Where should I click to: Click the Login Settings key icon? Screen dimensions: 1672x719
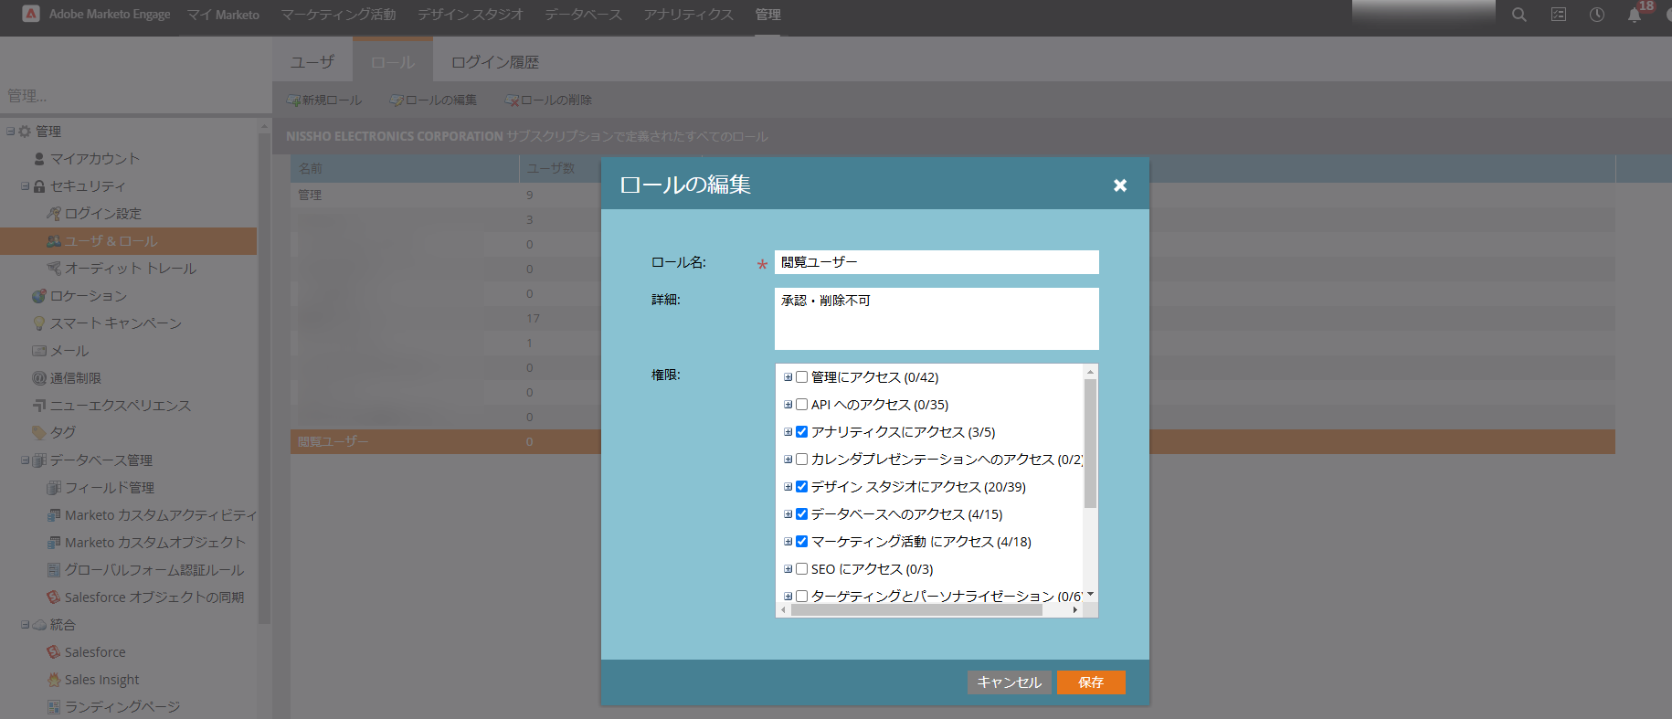tap(54, 214)
